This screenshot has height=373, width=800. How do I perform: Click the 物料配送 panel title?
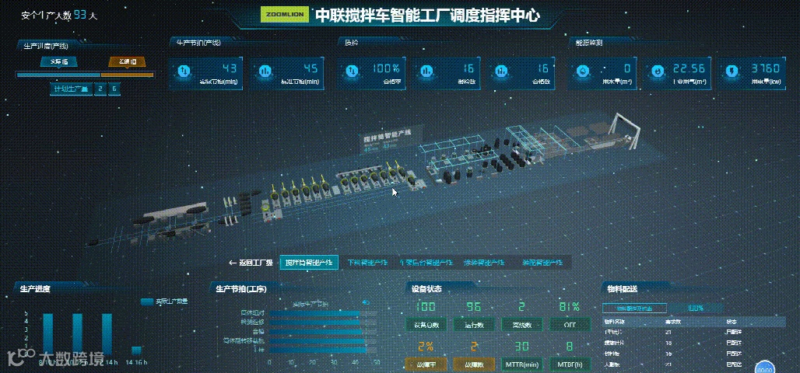622,289
